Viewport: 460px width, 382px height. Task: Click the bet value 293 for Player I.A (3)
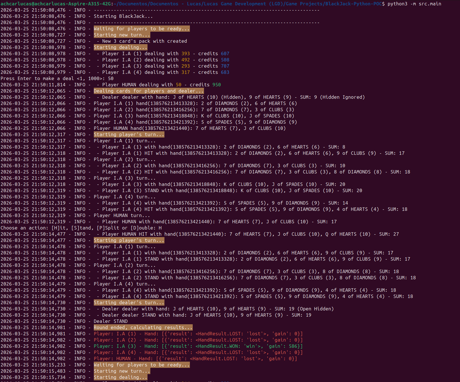[186, 66]
